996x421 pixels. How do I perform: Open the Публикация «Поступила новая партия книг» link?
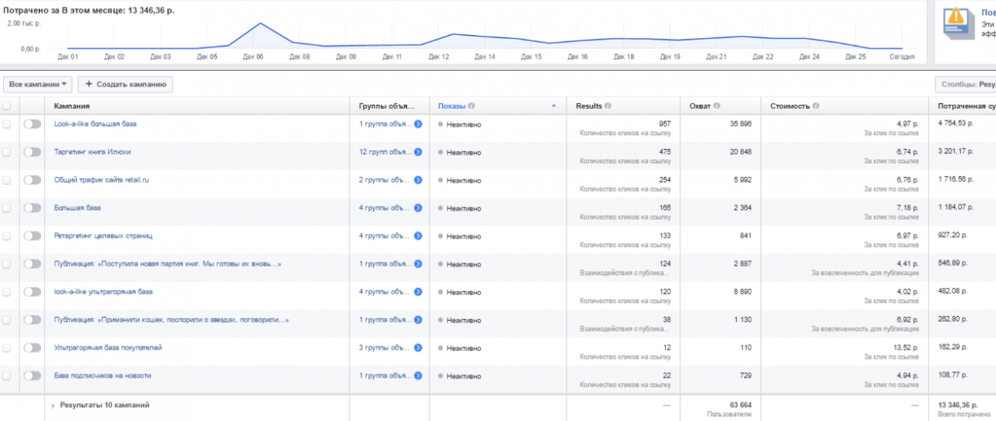[x=167, y=263]
